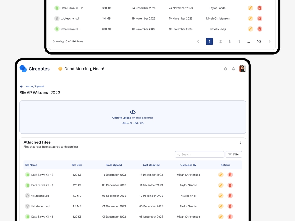Viewport: 295px width, 221px height.
Task: Focus the Search files field
Action: (x=200, y=154)
